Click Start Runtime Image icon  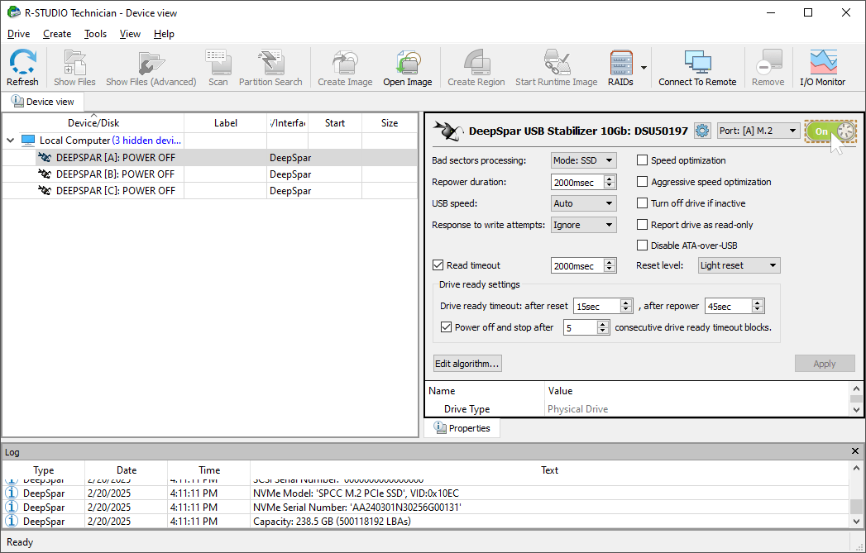pos(556,67)
